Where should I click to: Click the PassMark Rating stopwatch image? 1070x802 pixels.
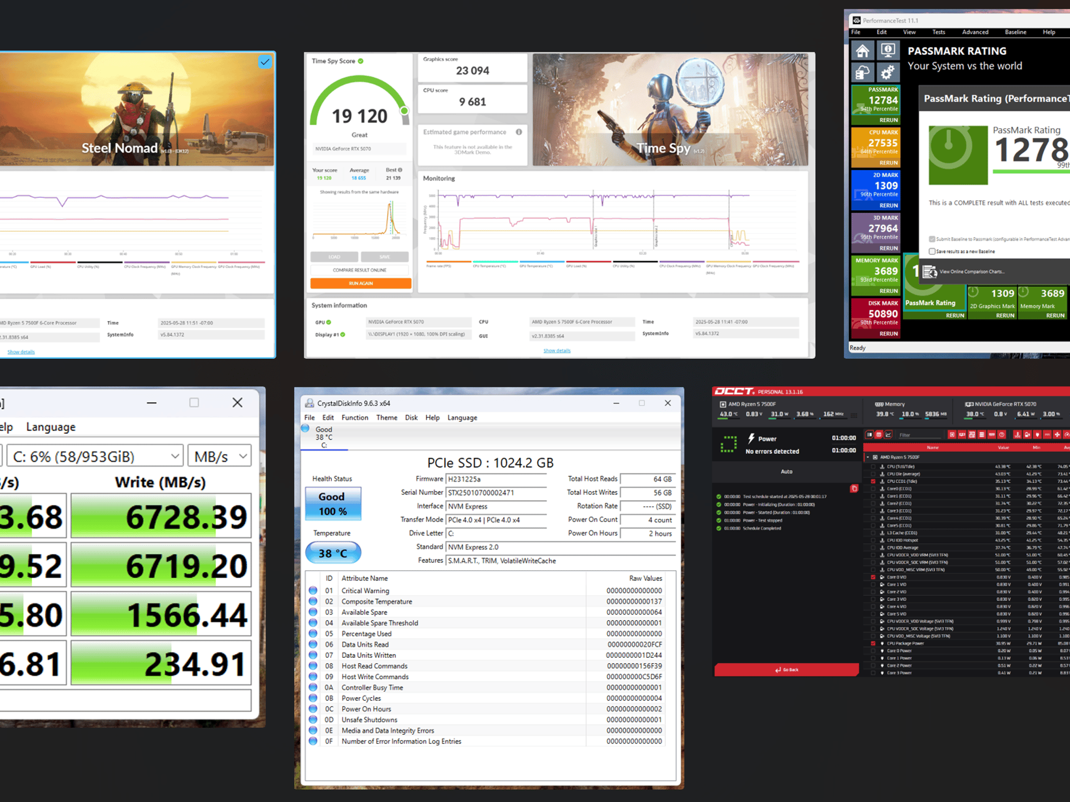coord(958,155)
